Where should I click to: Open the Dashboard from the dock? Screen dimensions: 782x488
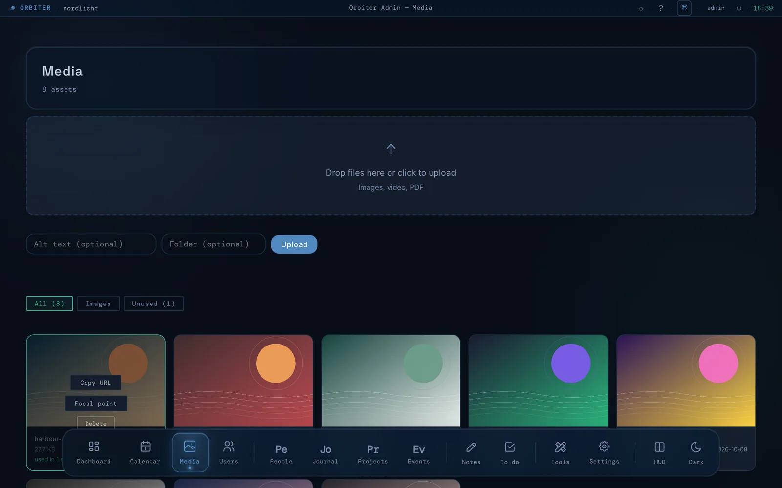pyautogui.click(x=94, y=452)
